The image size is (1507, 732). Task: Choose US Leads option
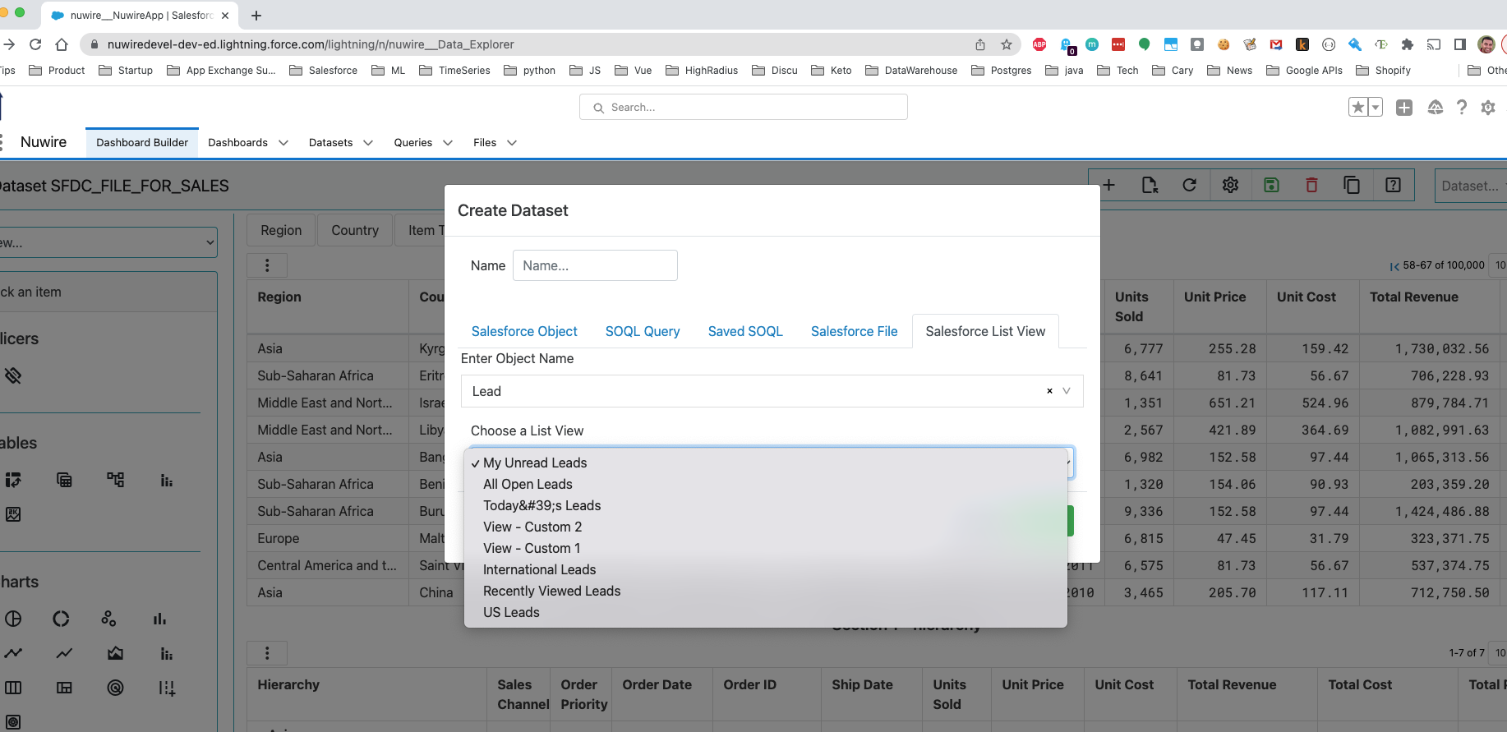point(765,612)
